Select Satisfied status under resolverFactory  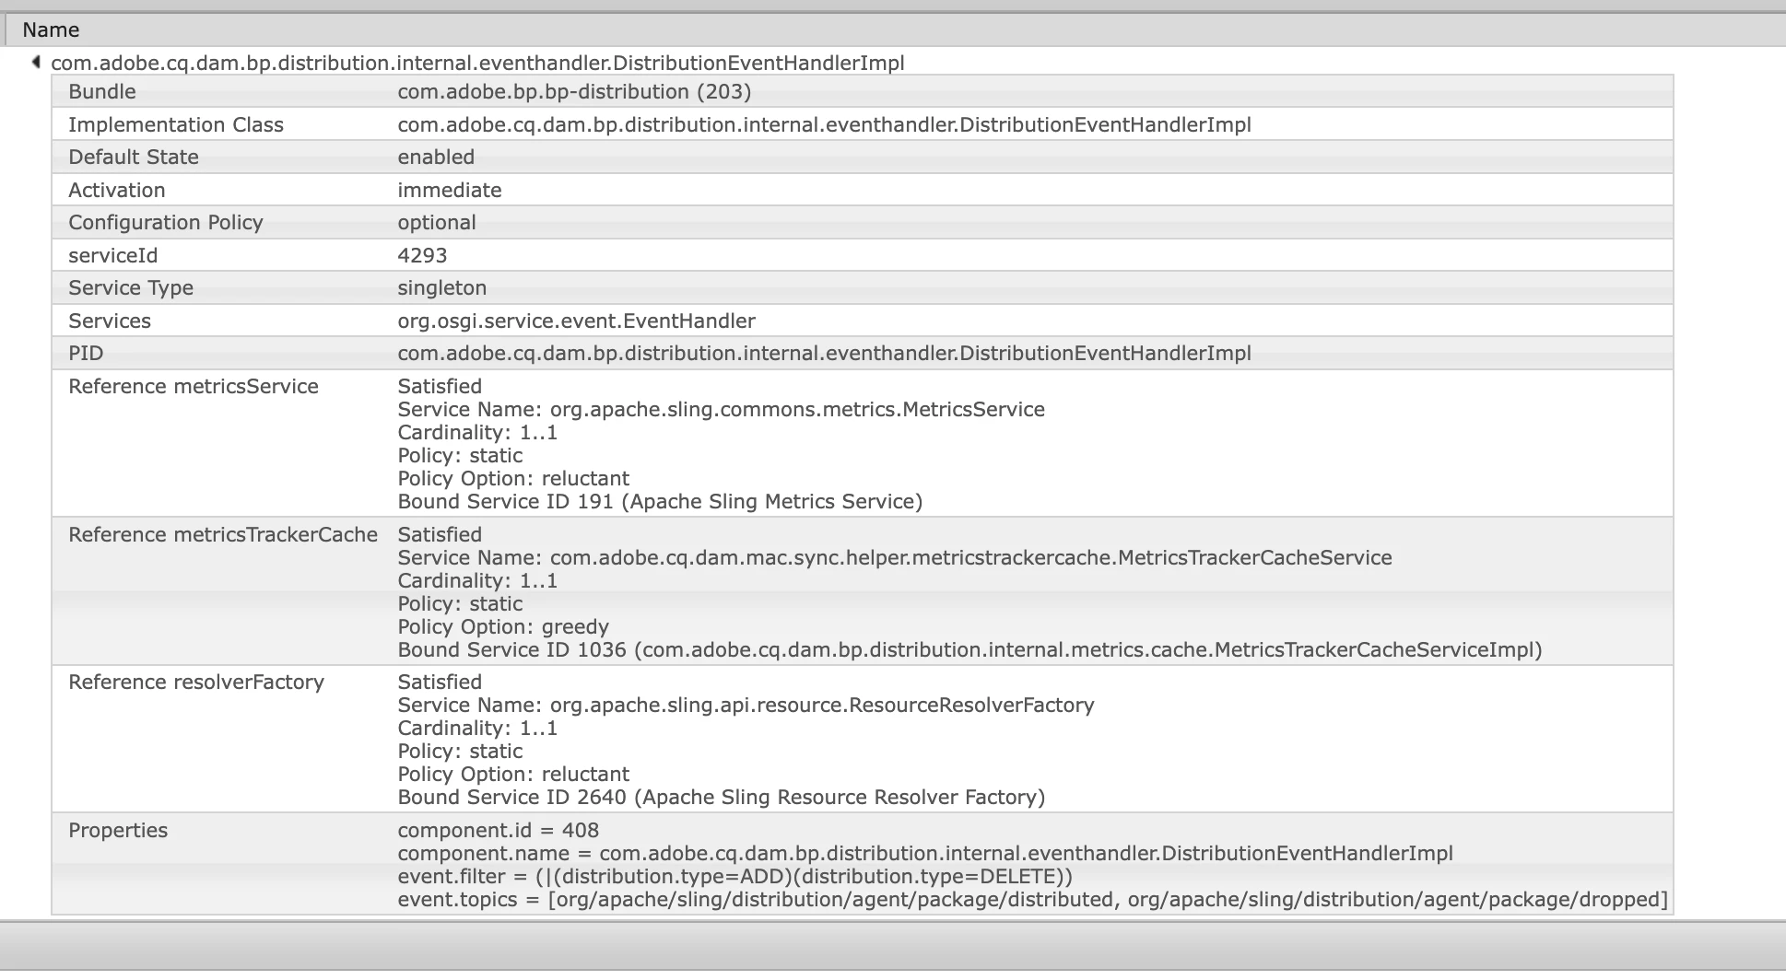440,682
